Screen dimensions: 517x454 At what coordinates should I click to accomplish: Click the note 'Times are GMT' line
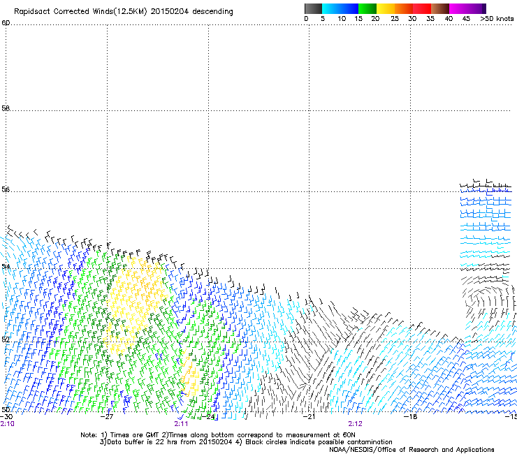pyautogui.click(x=218, y=435)
